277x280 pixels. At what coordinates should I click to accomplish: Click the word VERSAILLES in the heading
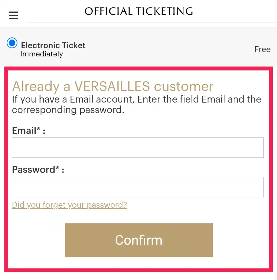[x=112, y=86]
